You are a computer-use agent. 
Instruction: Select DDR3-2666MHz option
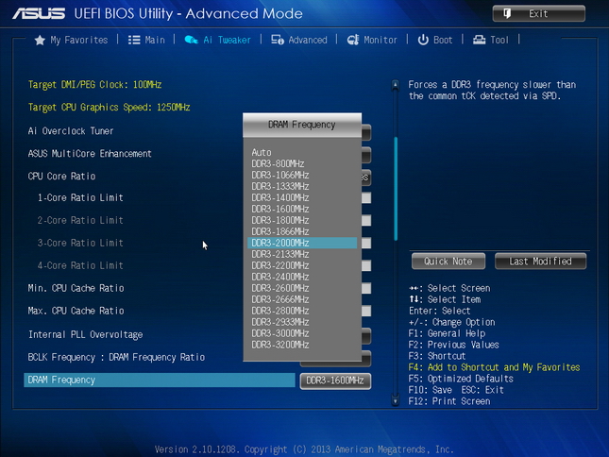(280, 299)
